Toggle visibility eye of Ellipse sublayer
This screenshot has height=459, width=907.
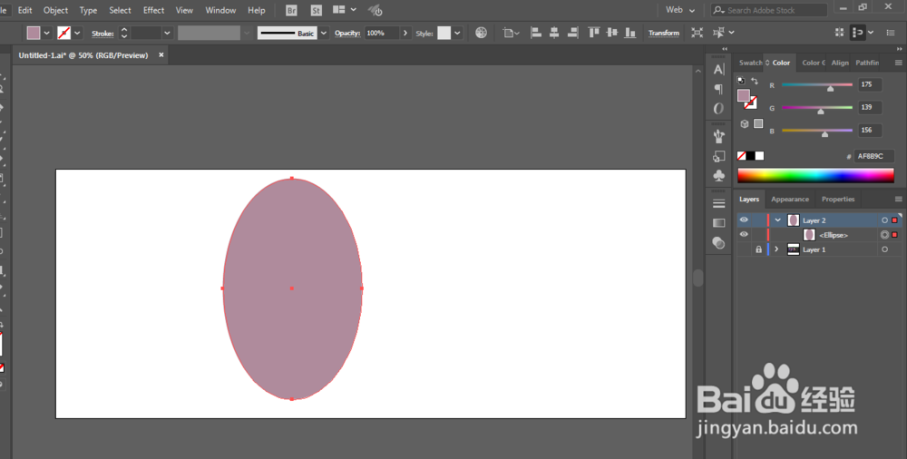point(744,234)
